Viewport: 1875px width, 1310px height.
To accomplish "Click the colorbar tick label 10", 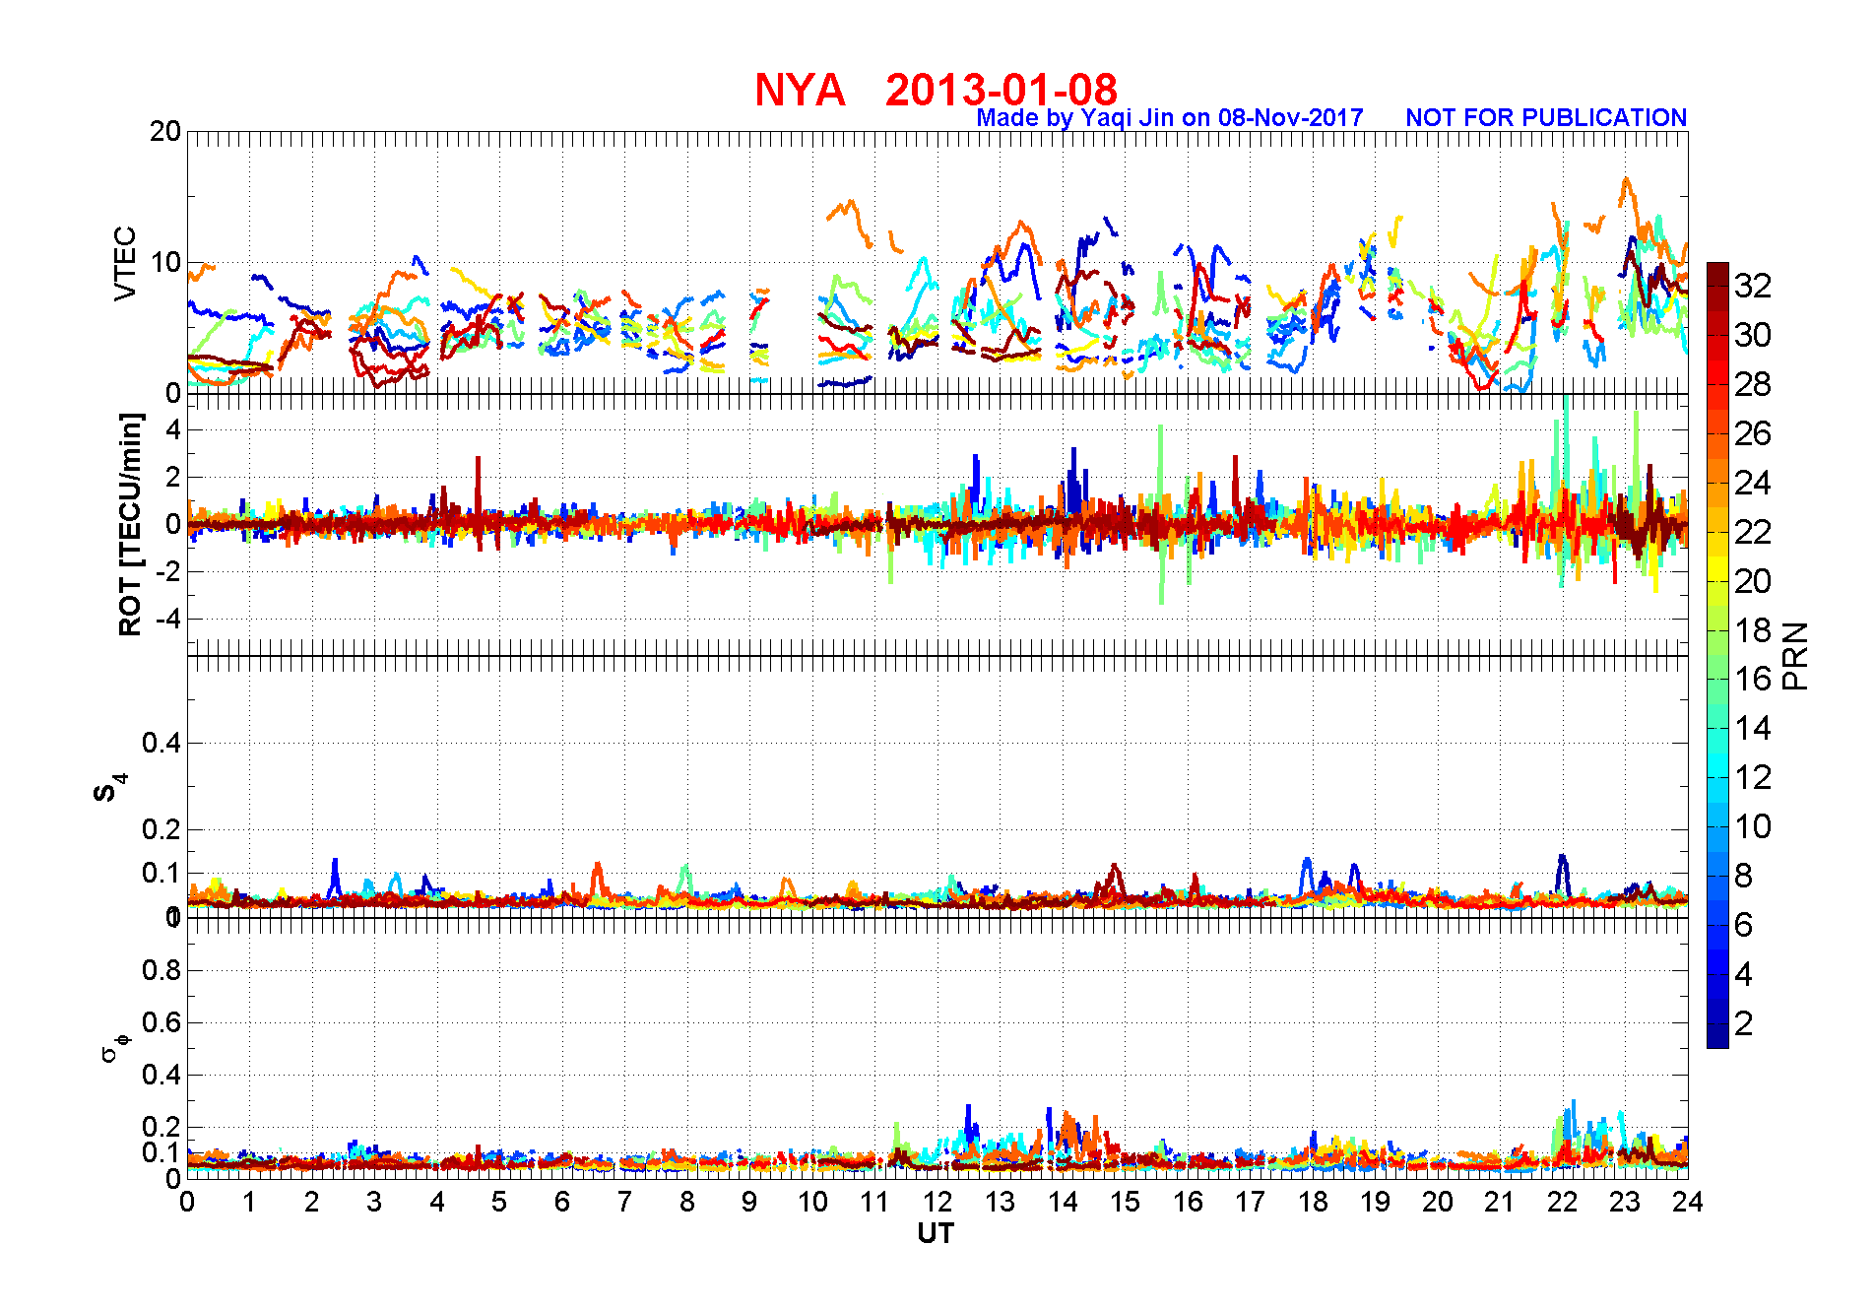I will point(1753,826).
